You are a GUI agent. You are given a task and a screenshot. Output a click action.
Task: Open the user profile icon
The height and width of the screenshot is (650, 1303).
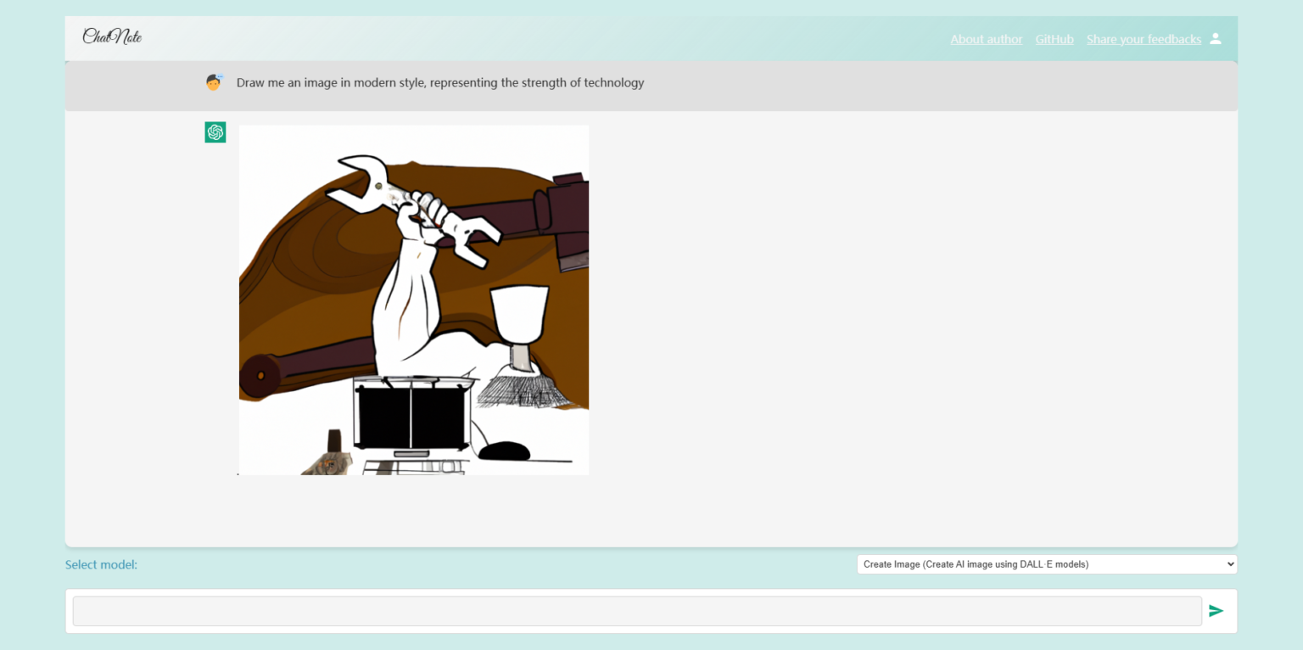click(1215, 38)
